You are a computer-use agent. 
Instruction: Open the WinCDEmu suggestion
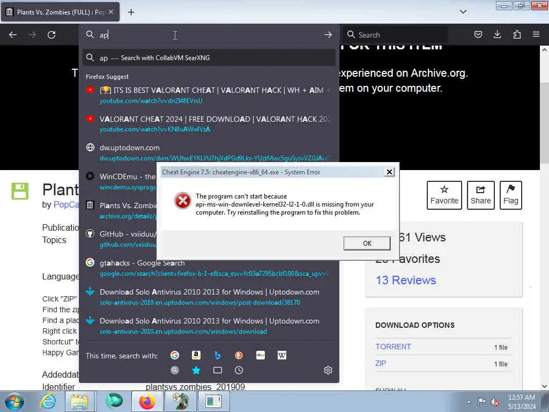point(120,181)
